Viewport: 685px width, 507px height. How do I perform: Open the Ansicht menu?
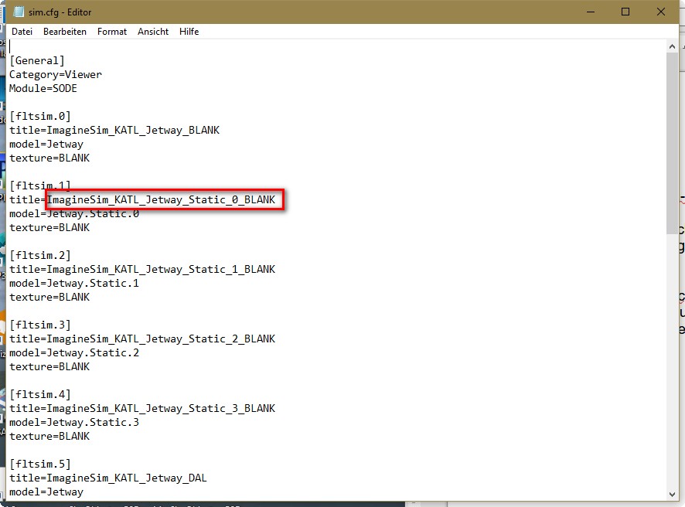click(153, 32)
